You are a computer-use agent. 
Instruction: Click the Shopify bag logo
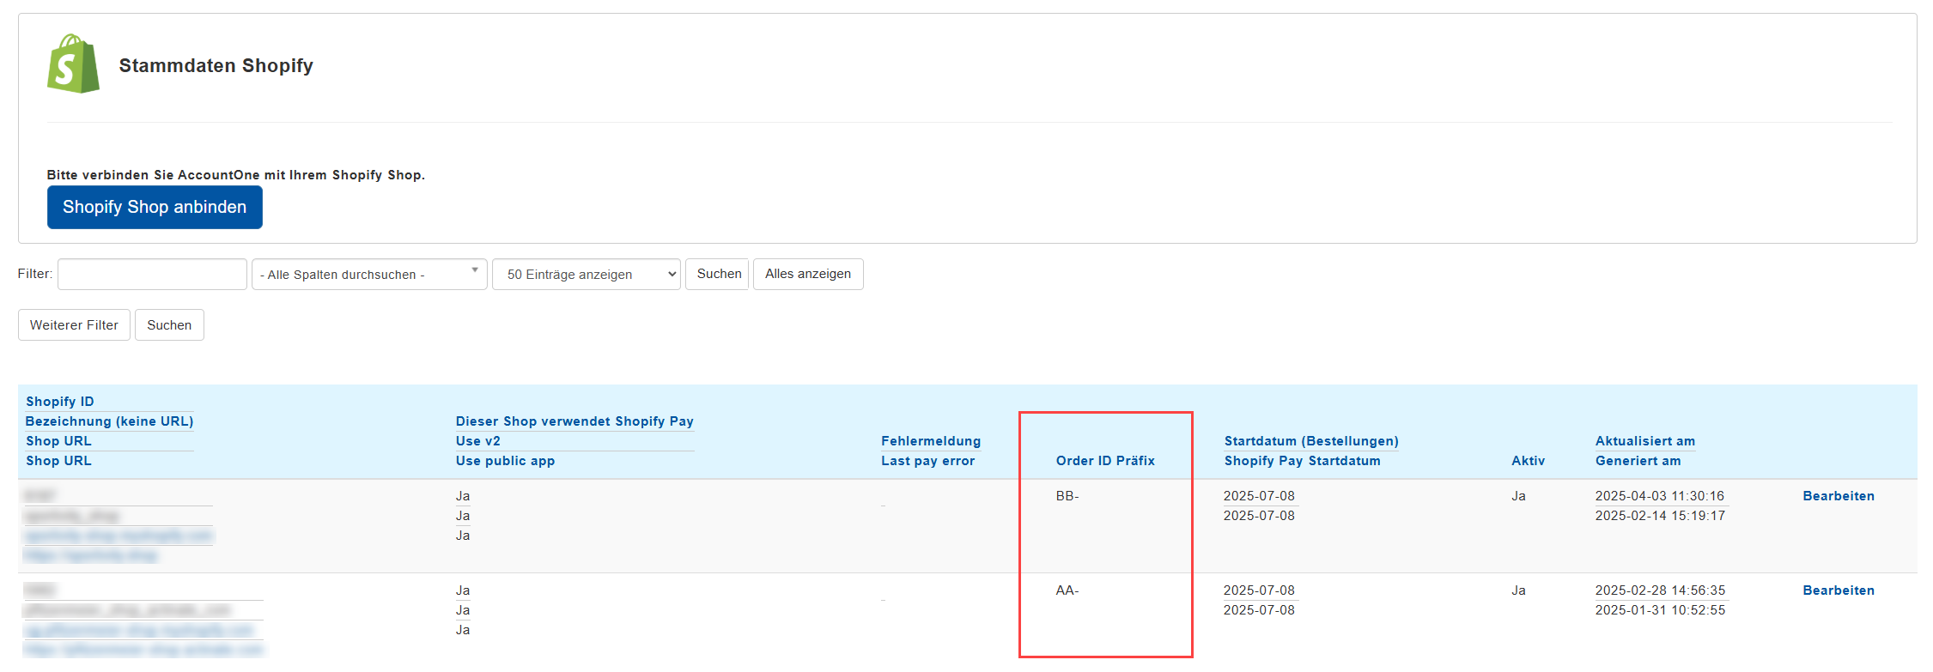(x=73, y=64)
